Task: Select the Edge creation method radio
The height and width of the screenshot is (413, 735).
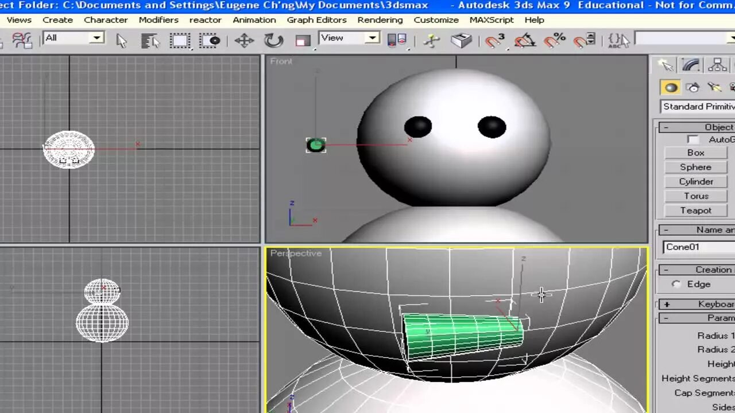Action: click(x=676, y=284)
